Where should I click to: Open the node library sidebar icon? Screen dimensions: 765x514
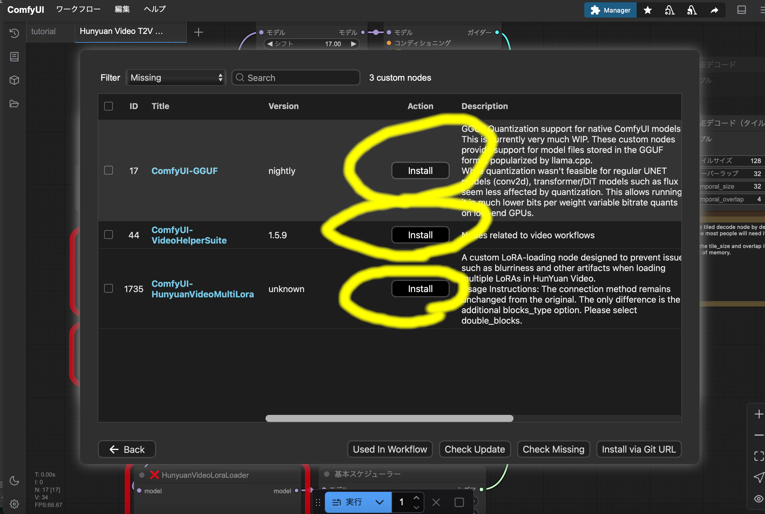click(x=14, y=57)
